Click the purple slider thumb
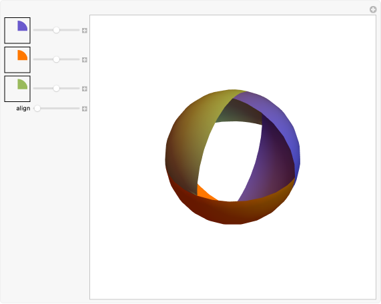This screenshot has width=381, height=304. tap(56, 30)
